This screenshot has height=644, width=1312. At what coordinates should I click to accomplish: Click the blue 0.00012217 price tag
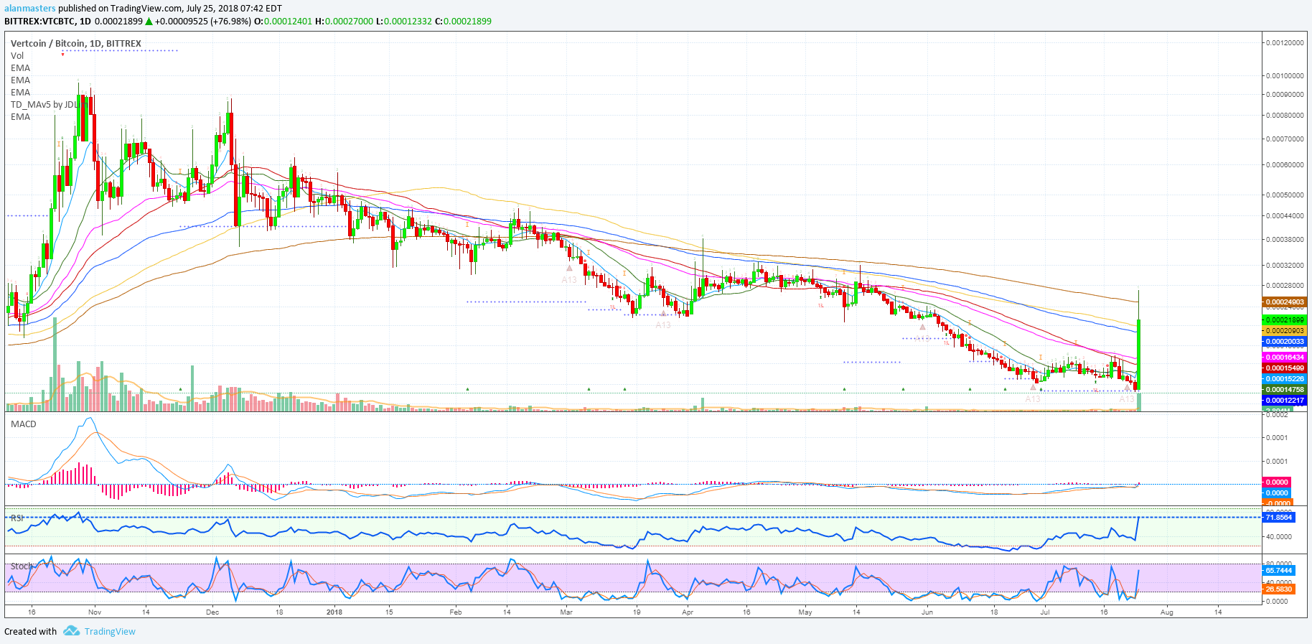(x=1284, y=400)
